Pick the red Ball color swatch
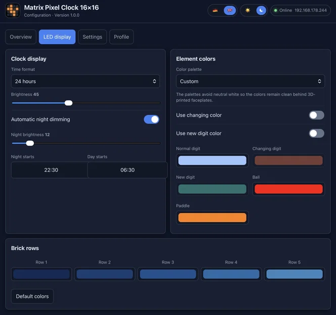This screenshot has height=315, width=336. coord(289,189)
